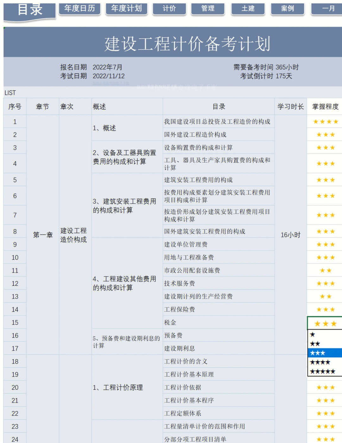Select the 工程计价基本原理 cell
This screenshot has width=342, height=443.
(x=219, y=374)
